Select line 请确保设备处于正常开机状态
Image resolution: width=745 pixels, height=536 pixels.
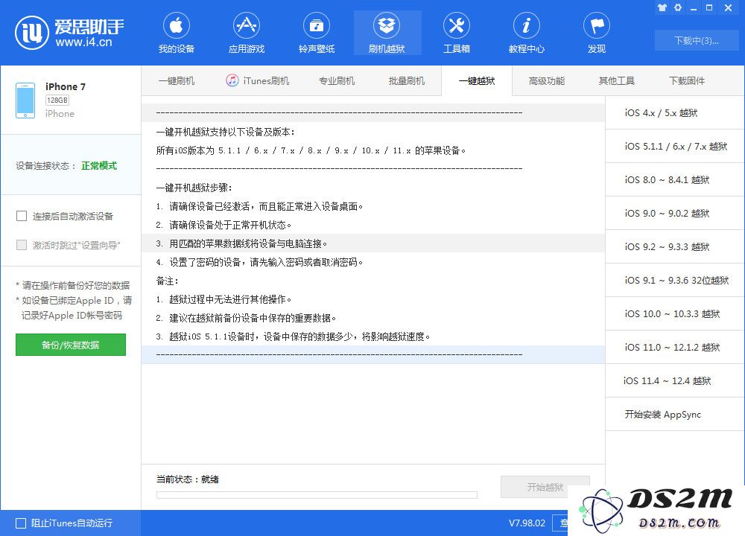223,225
